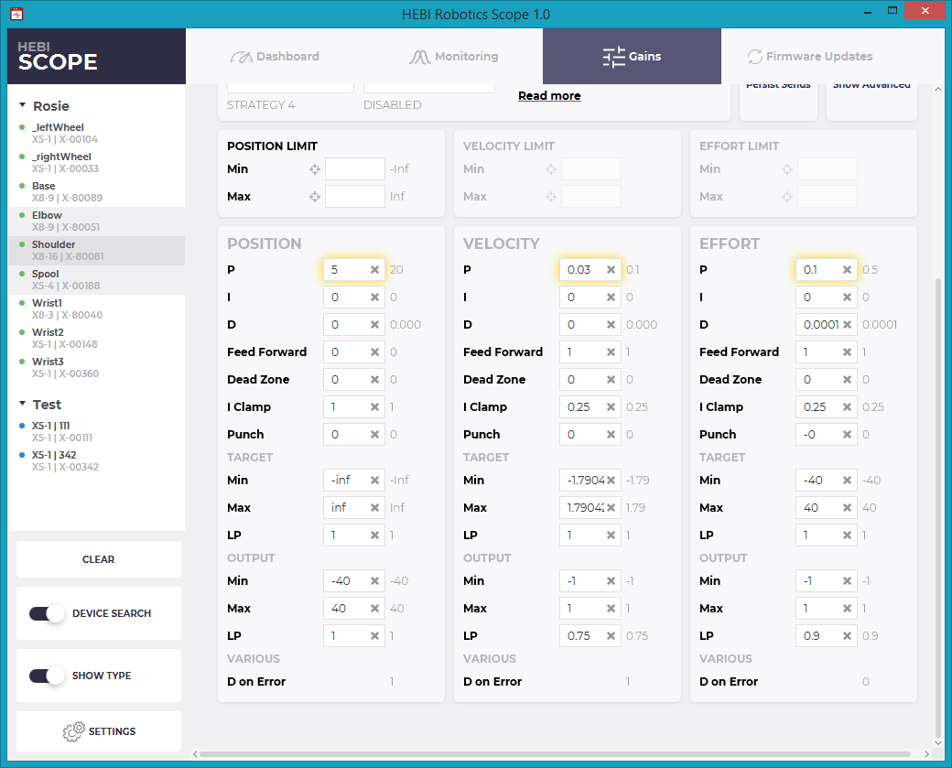Collapse the Rosie group
The height and width of the screenshot is (768, 952).
[x=22, y=106]
